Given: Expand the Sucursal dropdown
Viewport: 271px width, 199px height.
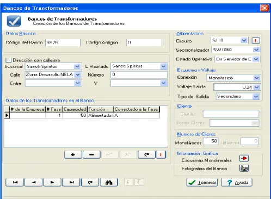Looking at the screenshot, I should pos(77,66).
